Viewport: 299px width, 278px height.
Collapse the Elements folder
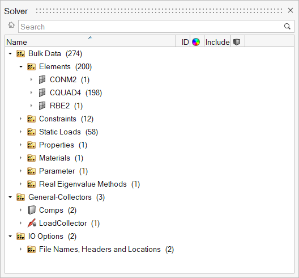click(21, 67)
